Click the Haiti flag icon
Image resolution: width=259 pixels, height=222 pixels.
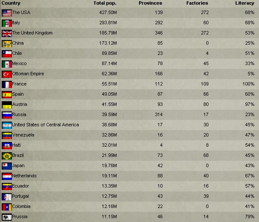[6, 145]
